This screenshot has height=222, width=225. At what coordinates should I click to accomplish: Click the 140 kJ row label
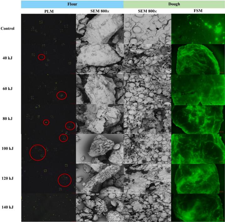(8, 207)
